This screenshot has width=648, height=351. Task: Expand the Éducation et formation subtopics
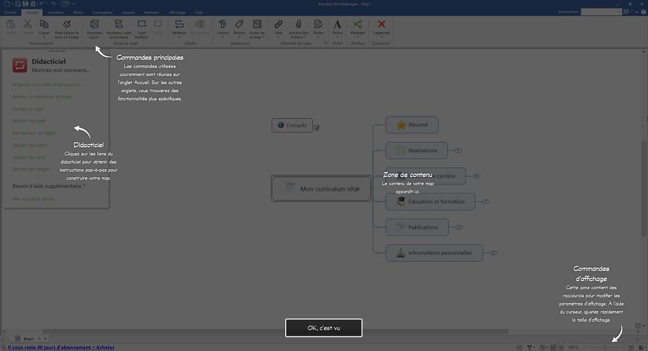point(486,202)
